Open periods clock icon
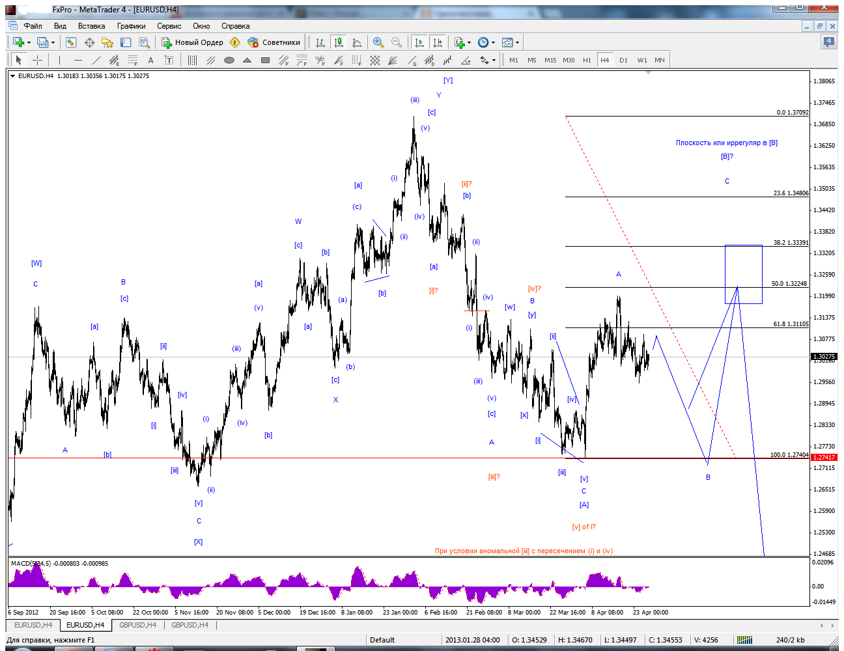844x651 pixels. pyautogui.click(x=483, y=42)
